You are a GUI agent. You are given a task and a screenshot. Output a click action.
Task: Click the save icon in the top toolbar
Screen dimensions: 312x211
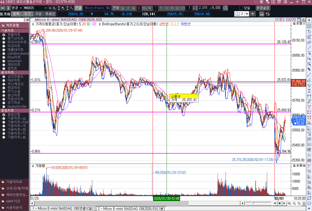pyautogui.click(x=262, y=14)
